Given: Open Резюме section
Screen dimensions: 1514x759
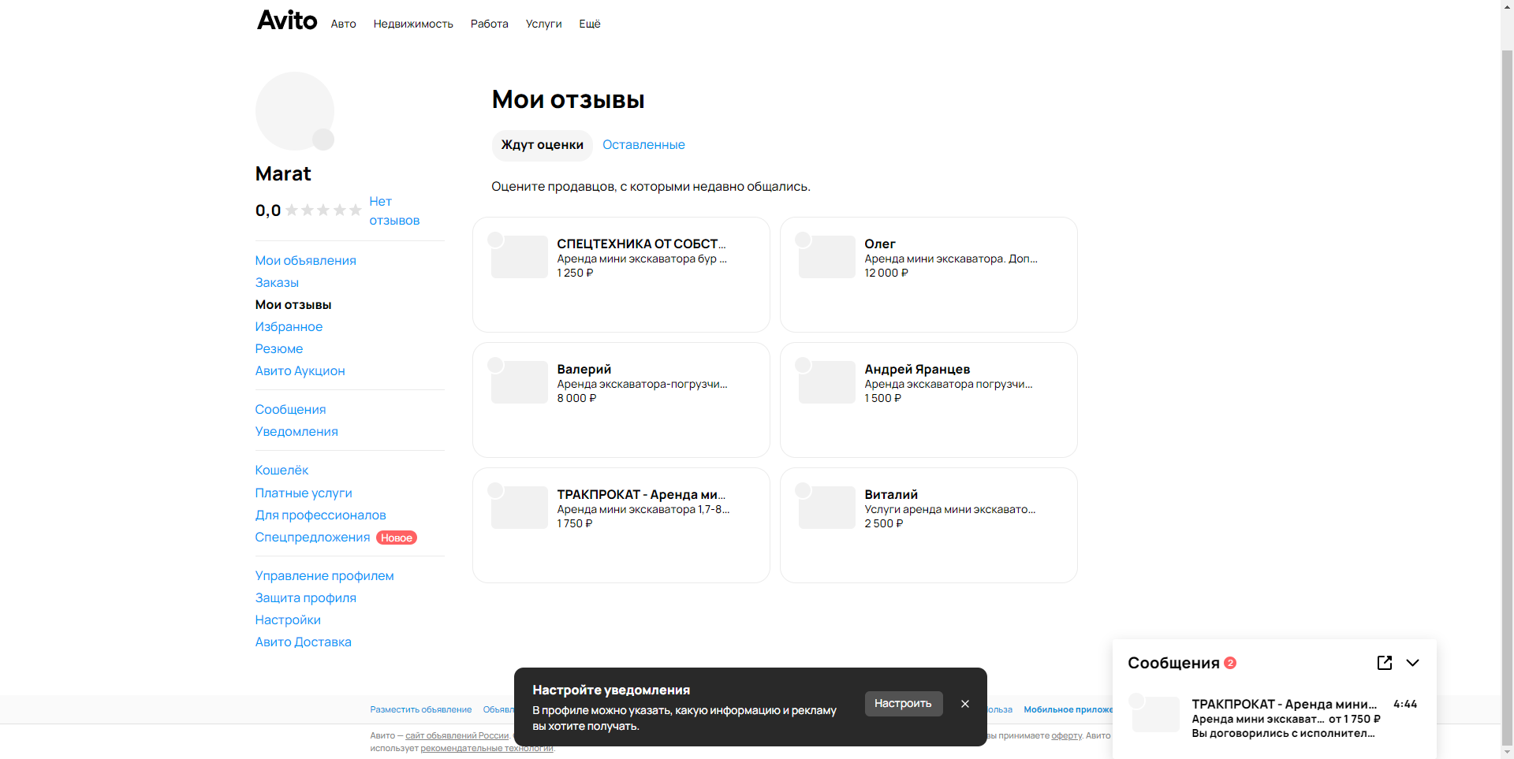Looking at the screenshot, I should [x=279, y=348].
